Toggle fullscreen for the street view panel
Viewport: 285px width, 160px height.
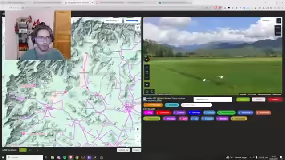tap(279, 21)
